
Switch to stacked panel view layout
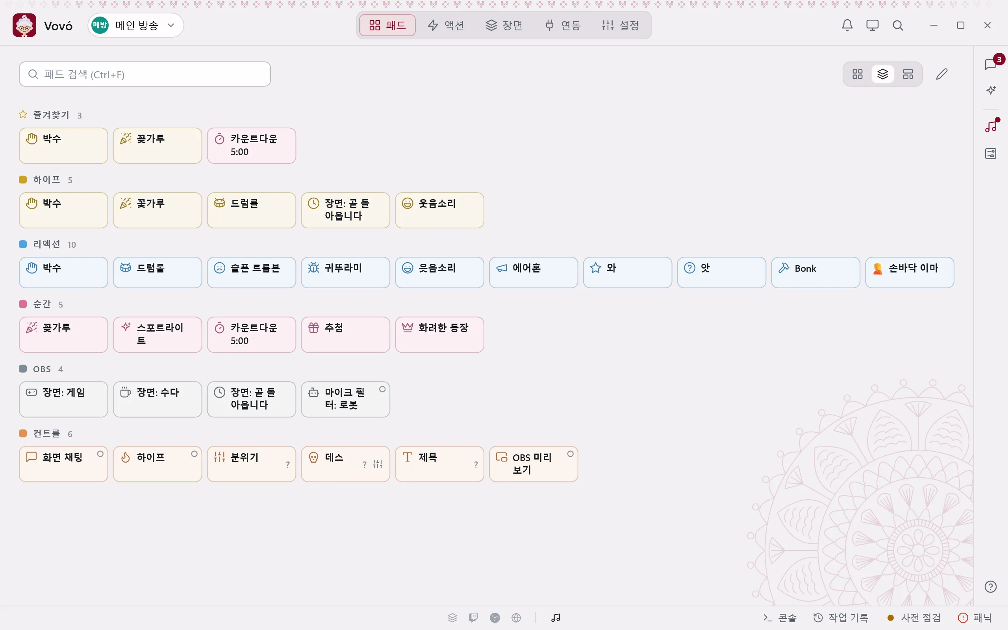click(x=908, y=74)
